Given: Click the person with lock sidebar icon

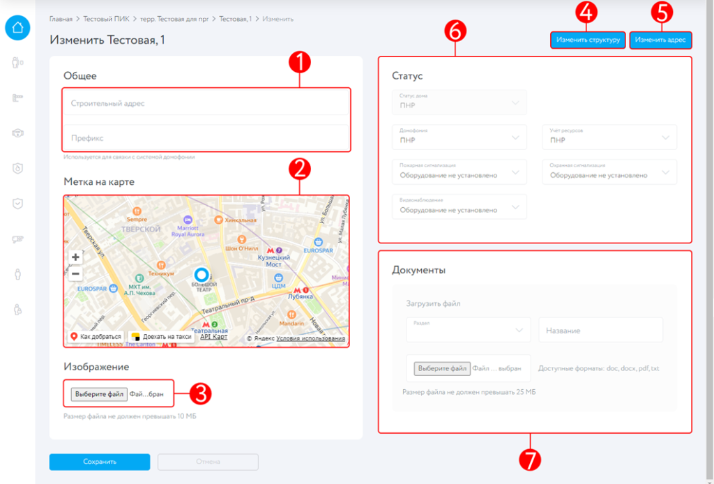Looking at the screenshot, I should pyautogui.click(x=17, y=309).
